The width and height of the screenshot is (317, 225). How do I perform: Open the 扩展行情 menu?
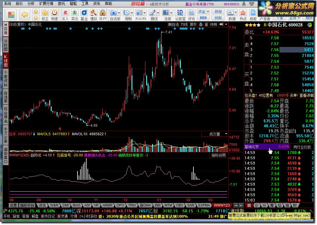click(46, 4)
